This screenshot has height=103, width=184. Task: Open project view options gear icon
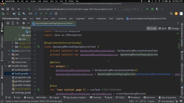pos(24,23)
